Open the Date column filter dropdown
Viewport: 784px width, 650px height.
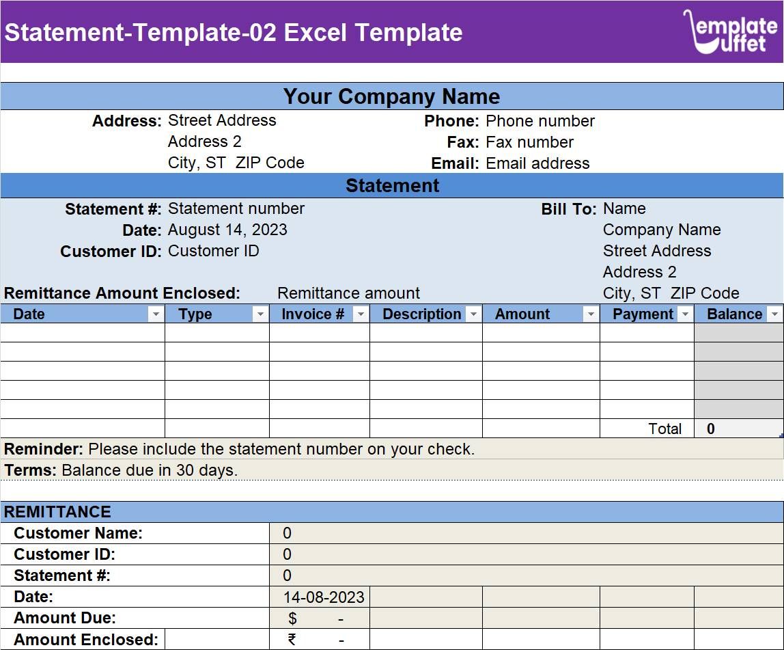pos(156,314)
